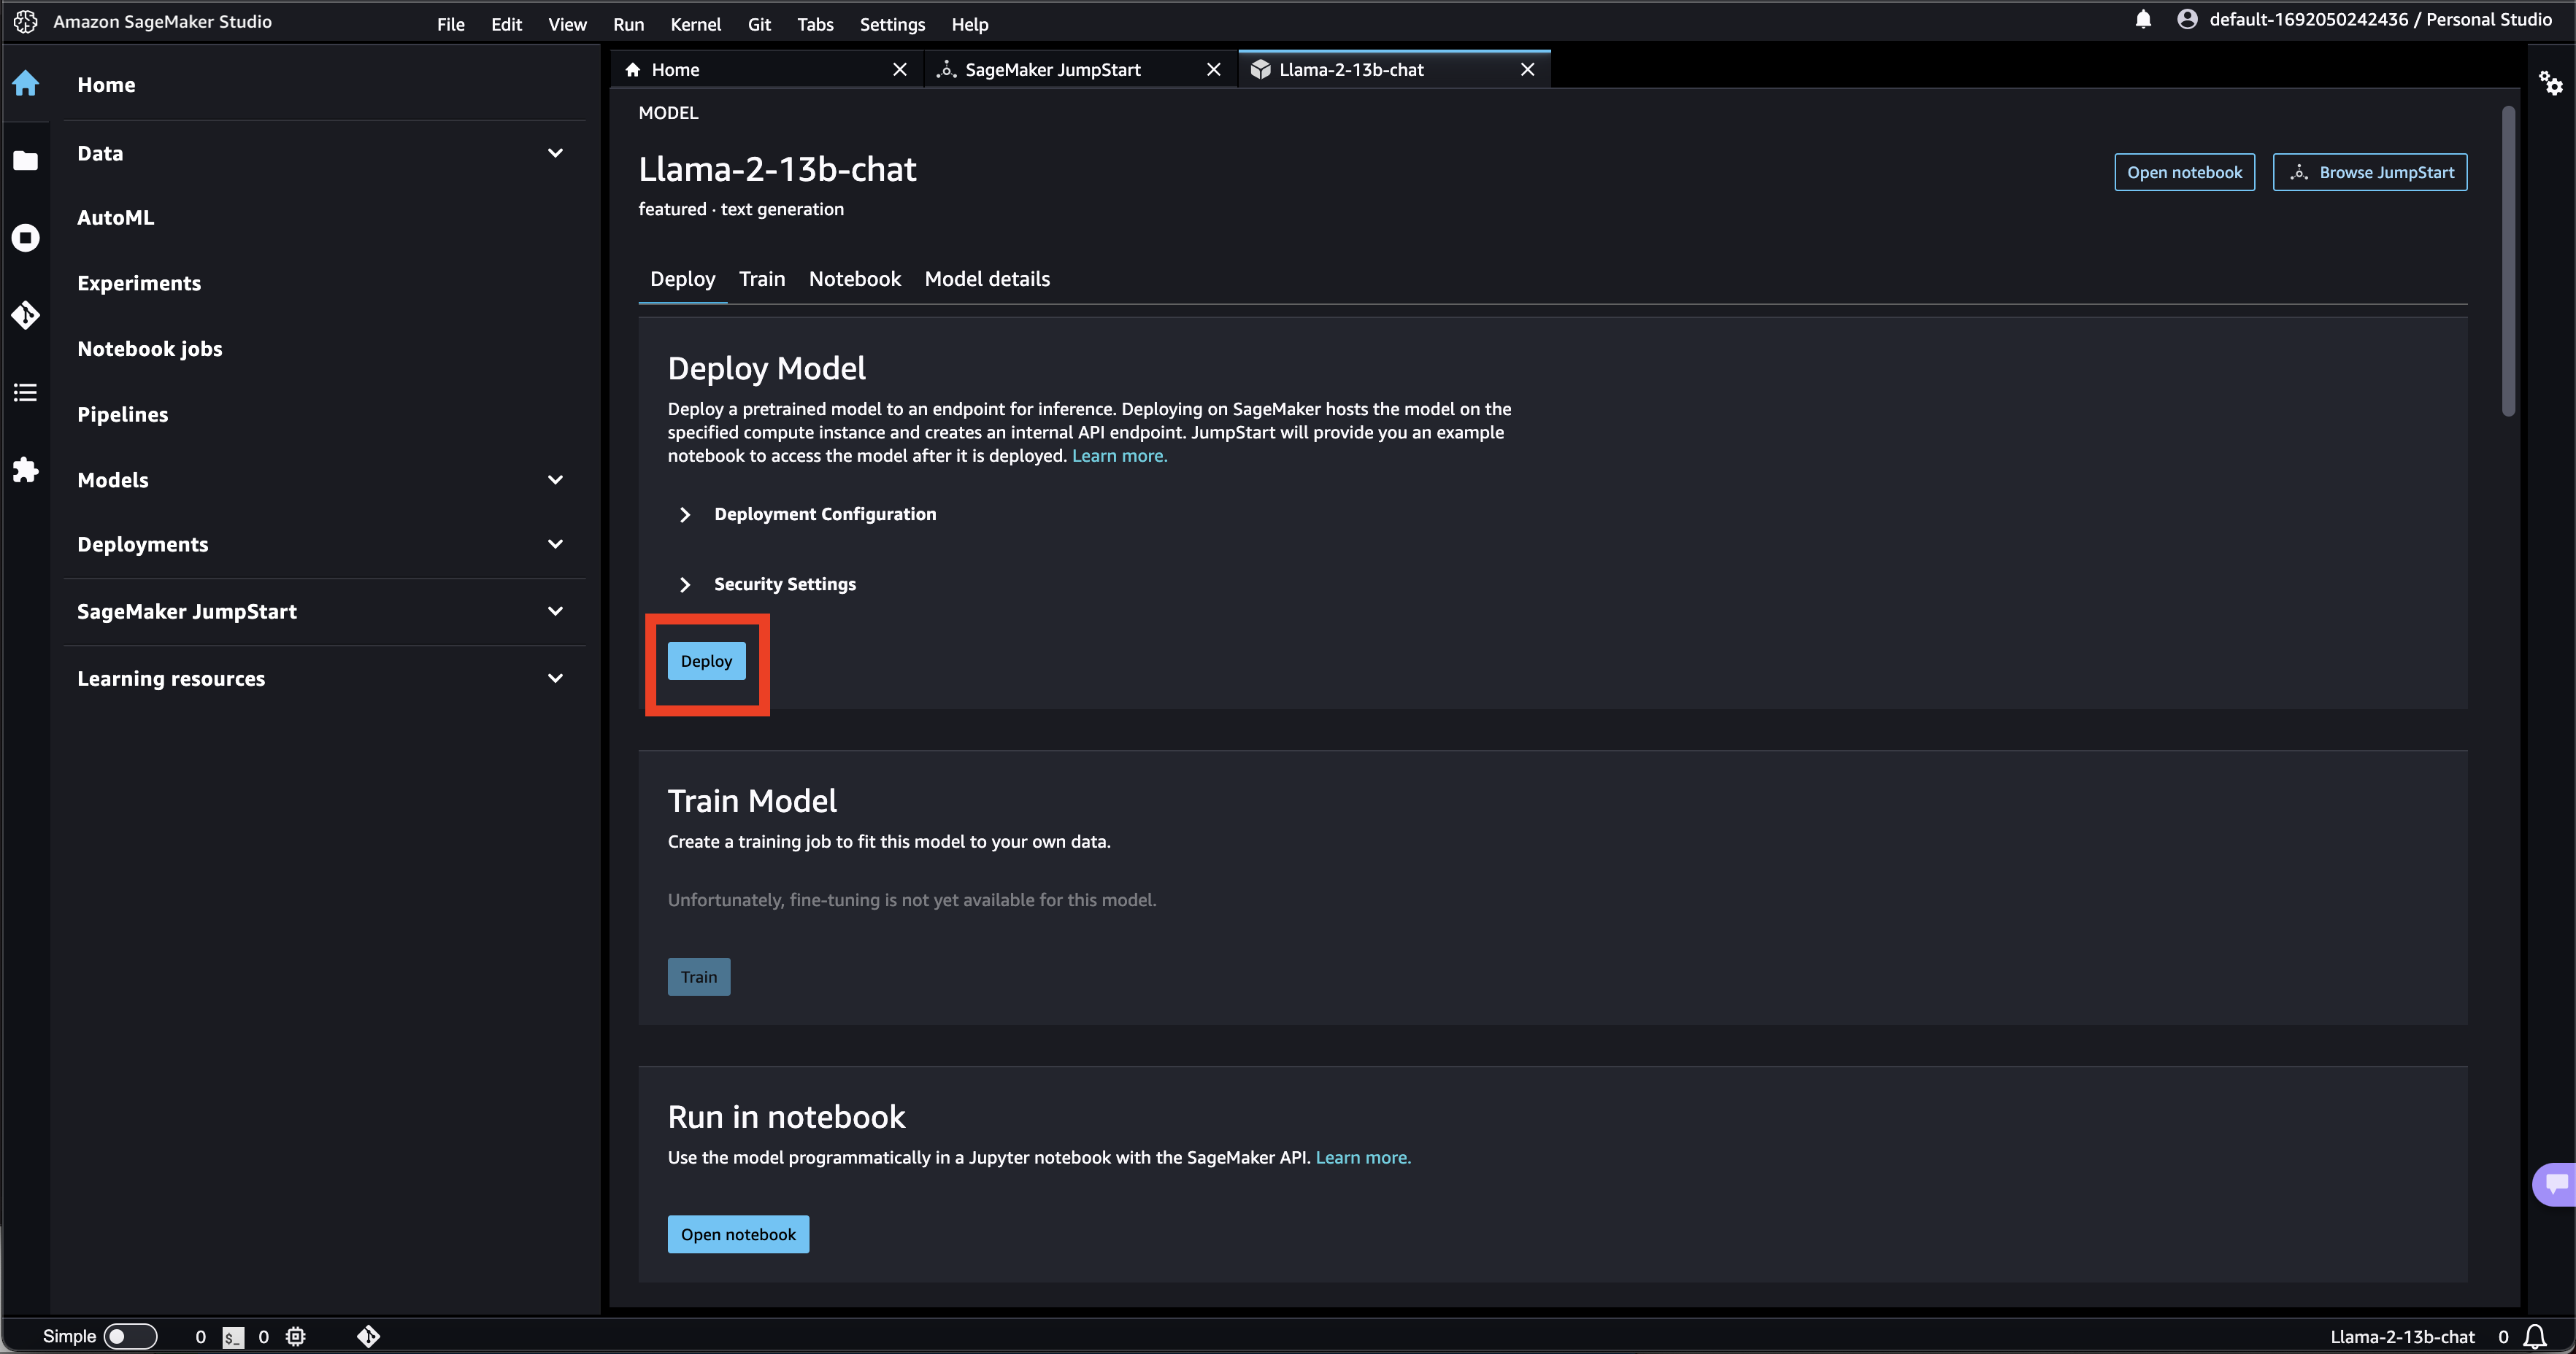The image size is (2576, 1354).
Task: Click the Home icon in left sidebar
Action: coord(26,84)
